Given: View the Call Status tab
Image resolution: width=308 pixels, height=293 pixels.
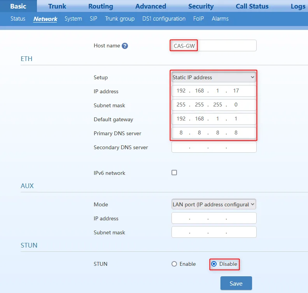Looking at the screenshot, I should pos(252,6).
